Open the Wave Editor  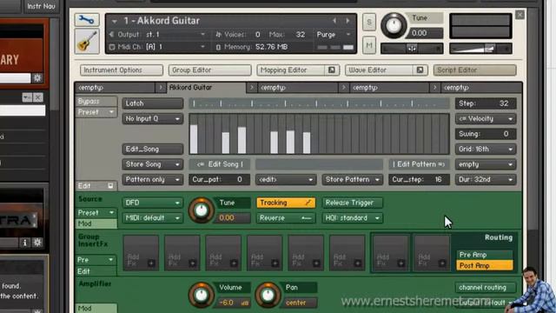pyautogui.click(x=380, y=70)
